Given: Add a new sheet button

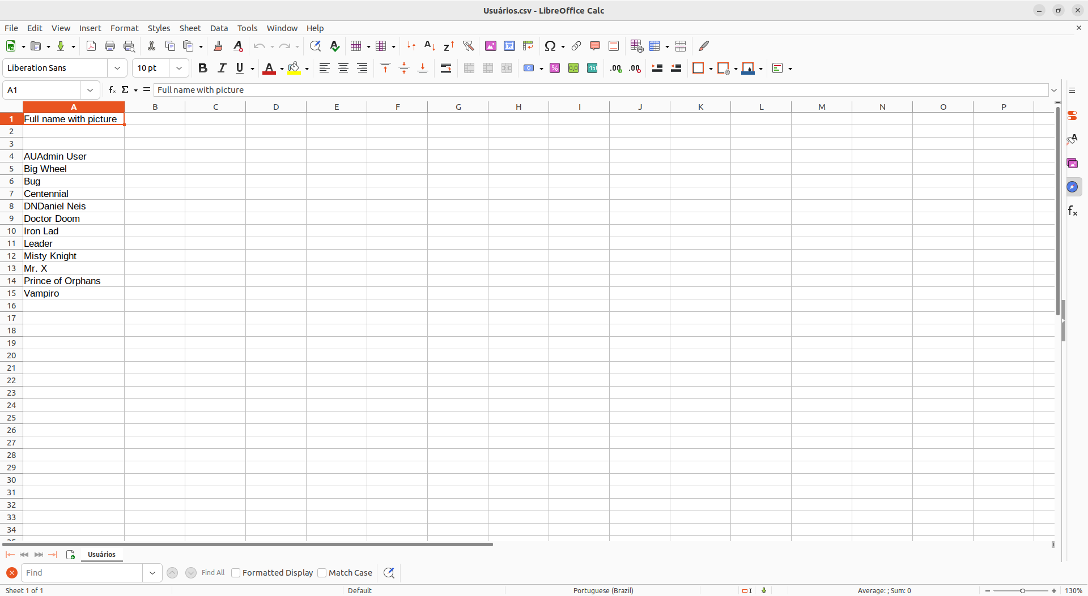Looking at the screenshot, I should pos(71,555).
